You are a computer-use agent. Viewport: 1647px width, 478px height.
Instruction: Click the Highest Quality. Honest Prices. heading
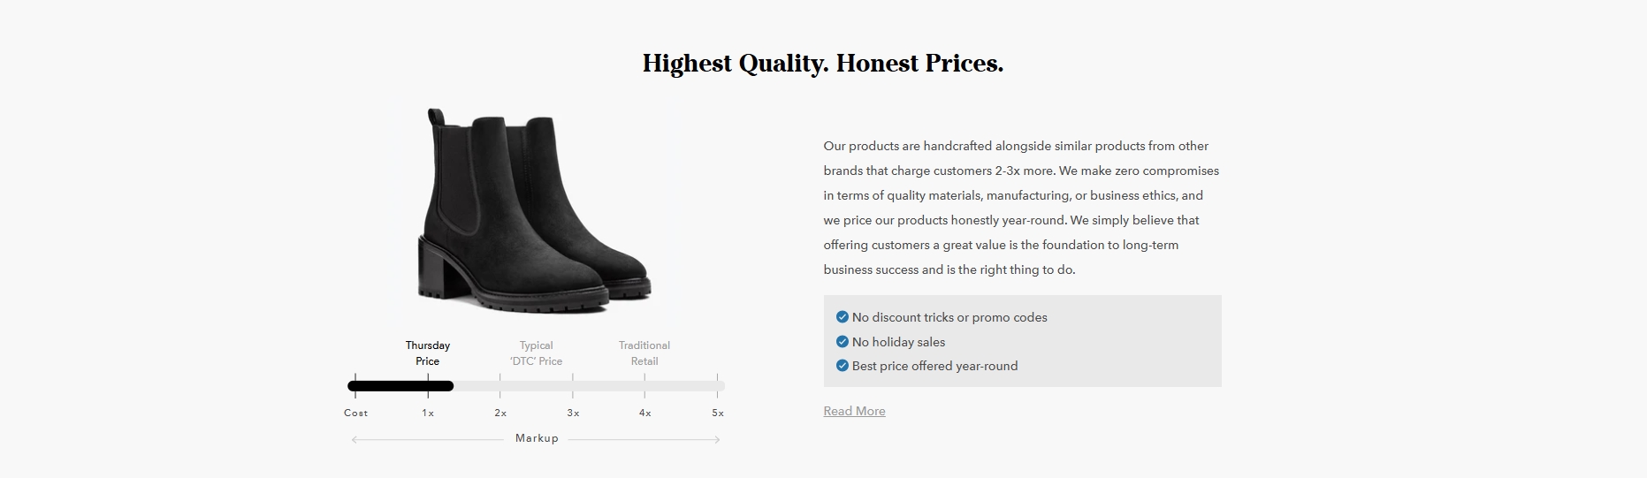point(823,64)
